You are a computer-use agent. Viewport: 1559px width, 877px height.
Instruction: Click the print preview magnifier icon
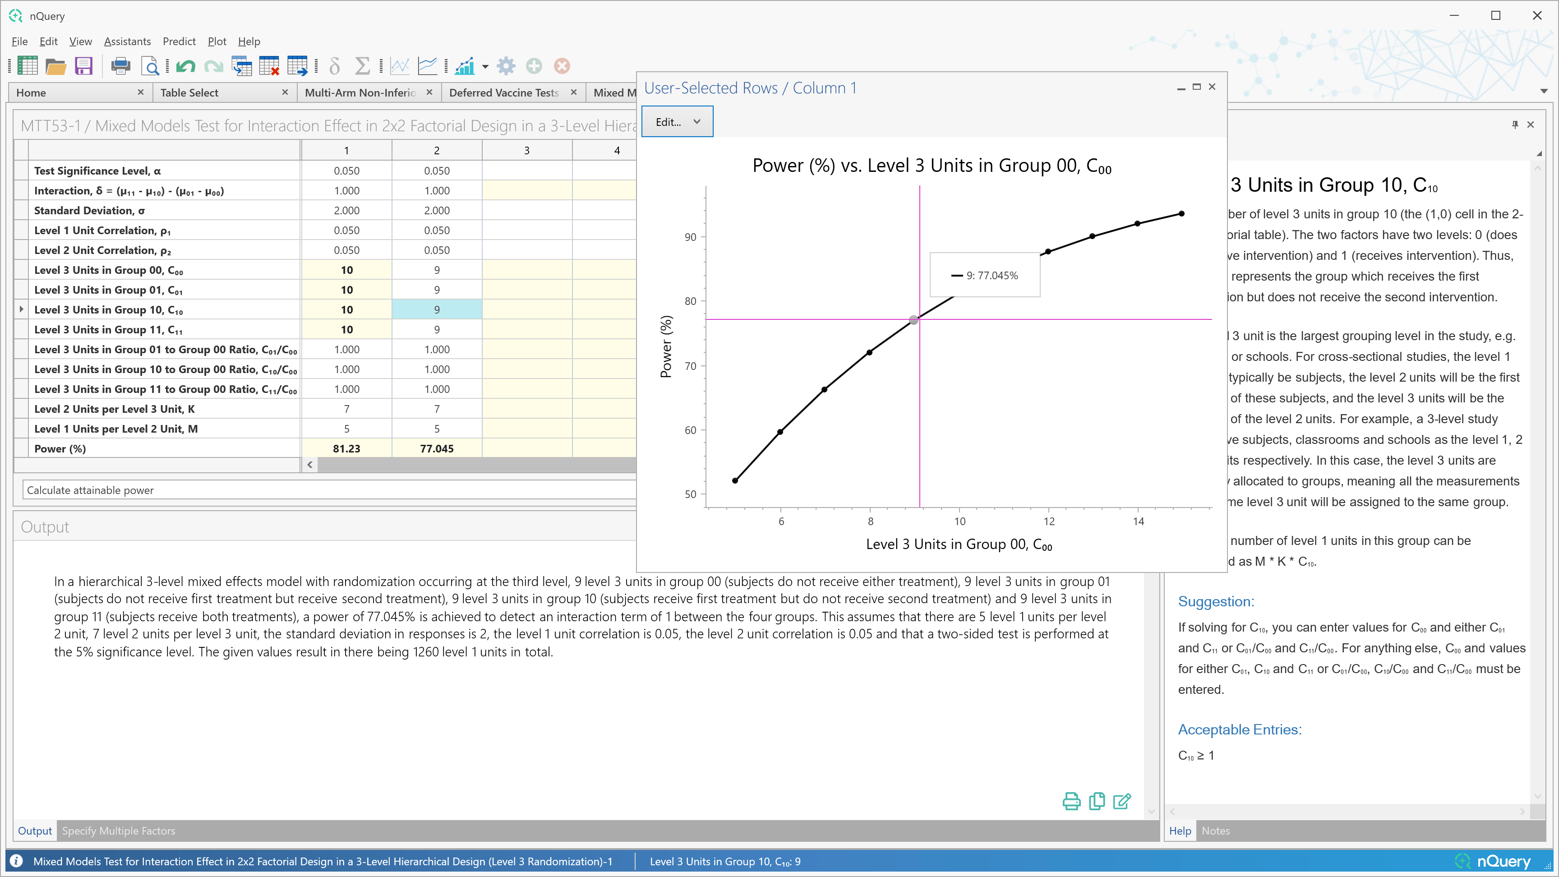pyautogui.click(x=149, y=65)
